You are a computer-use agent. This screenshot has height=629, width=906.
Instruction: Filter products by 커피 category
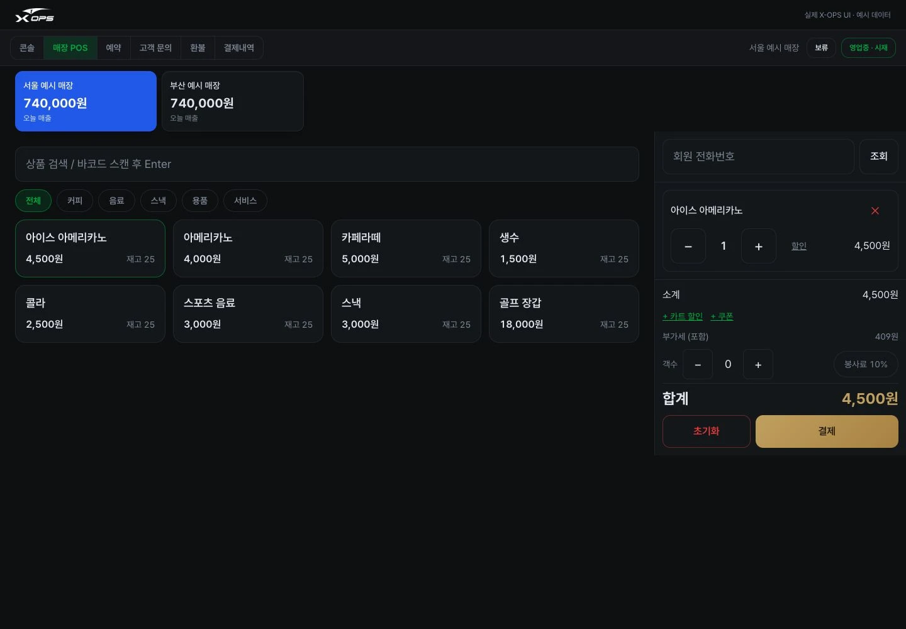(75, 201)
